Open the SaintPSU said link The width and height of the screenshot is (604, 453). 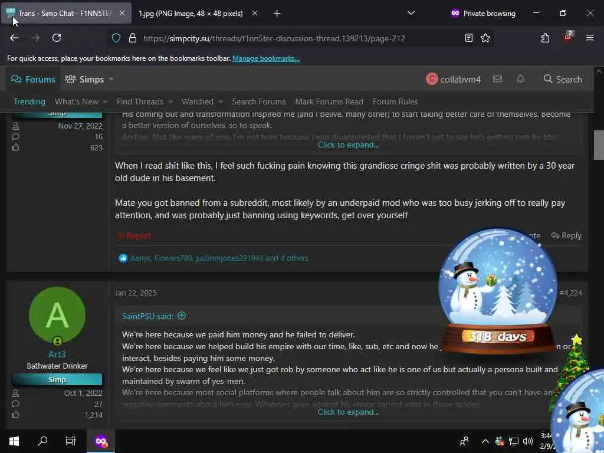click(x=147, y=316)
